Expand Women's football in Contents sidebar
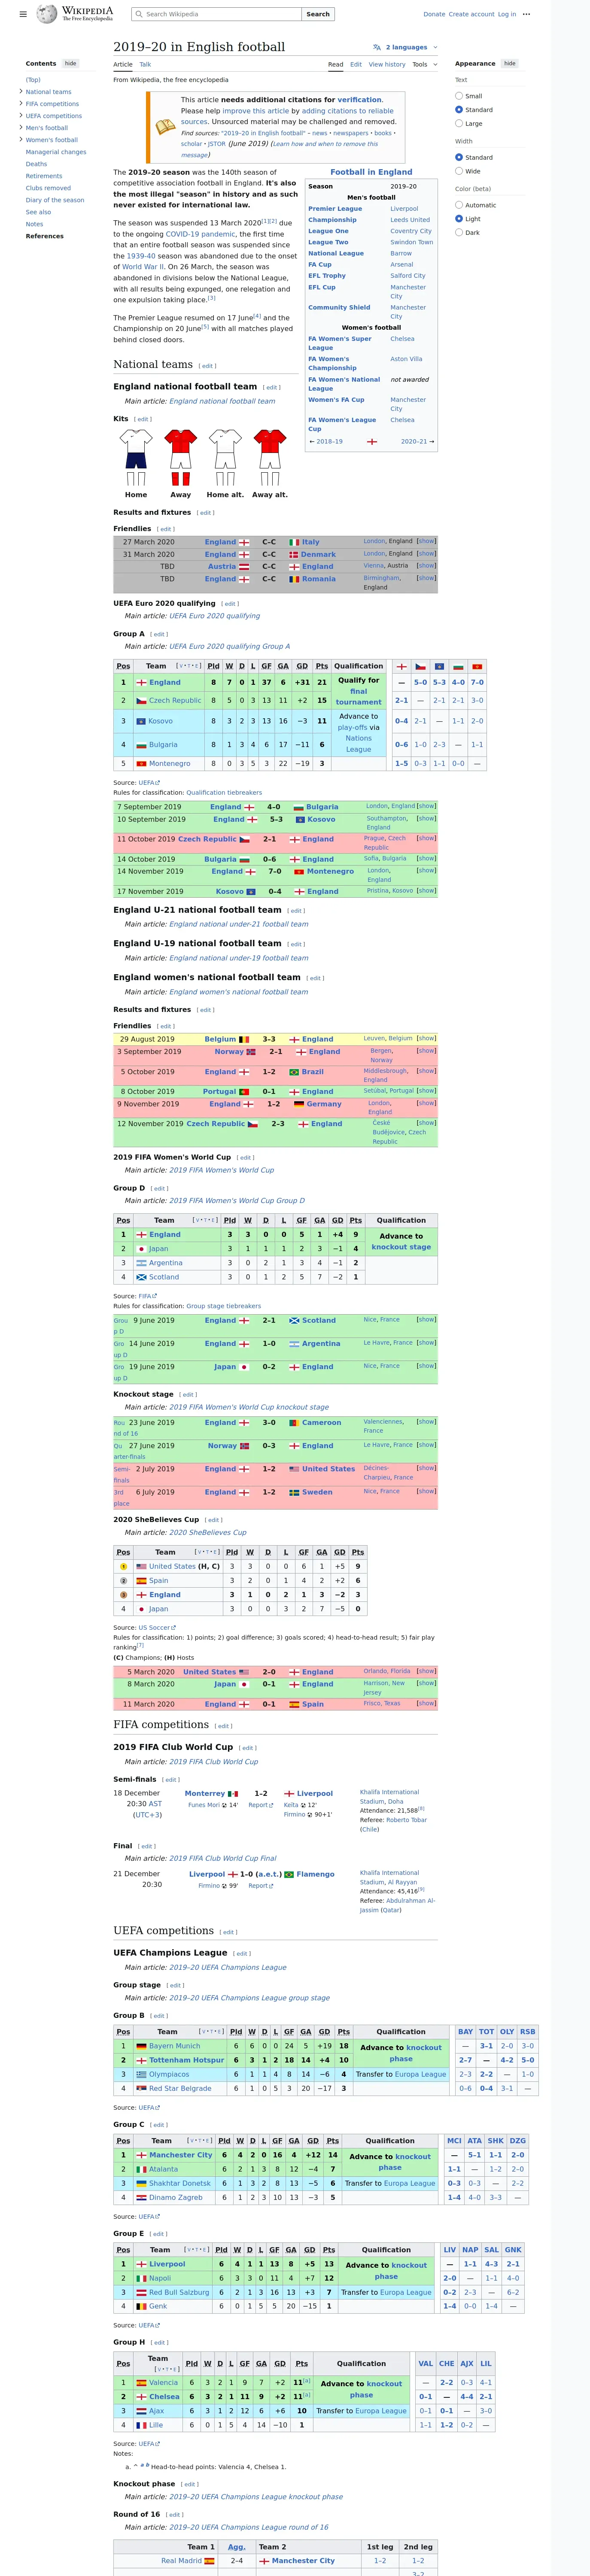The image size is (590, 2576). pos(20,139)
